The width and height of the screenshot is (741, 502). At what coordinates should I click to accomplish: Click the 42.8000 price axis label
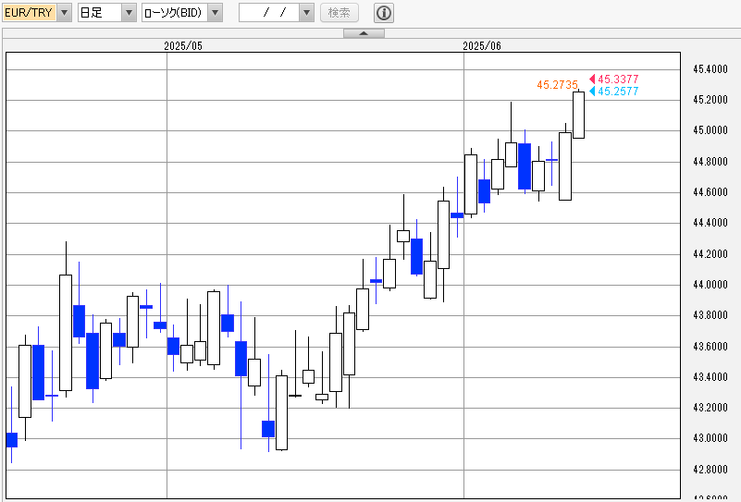pyautogui.click(x=710, y=470)
